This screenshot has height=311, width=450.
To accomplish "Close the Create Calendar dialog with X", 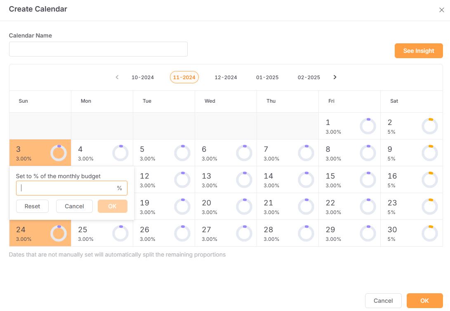I will 441,10.
